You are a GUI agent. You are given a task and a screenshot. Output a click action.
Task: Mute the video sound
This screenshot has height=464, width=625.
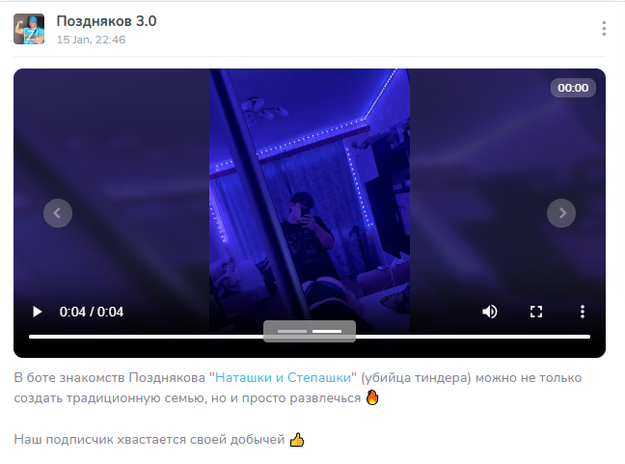point(489,312)
